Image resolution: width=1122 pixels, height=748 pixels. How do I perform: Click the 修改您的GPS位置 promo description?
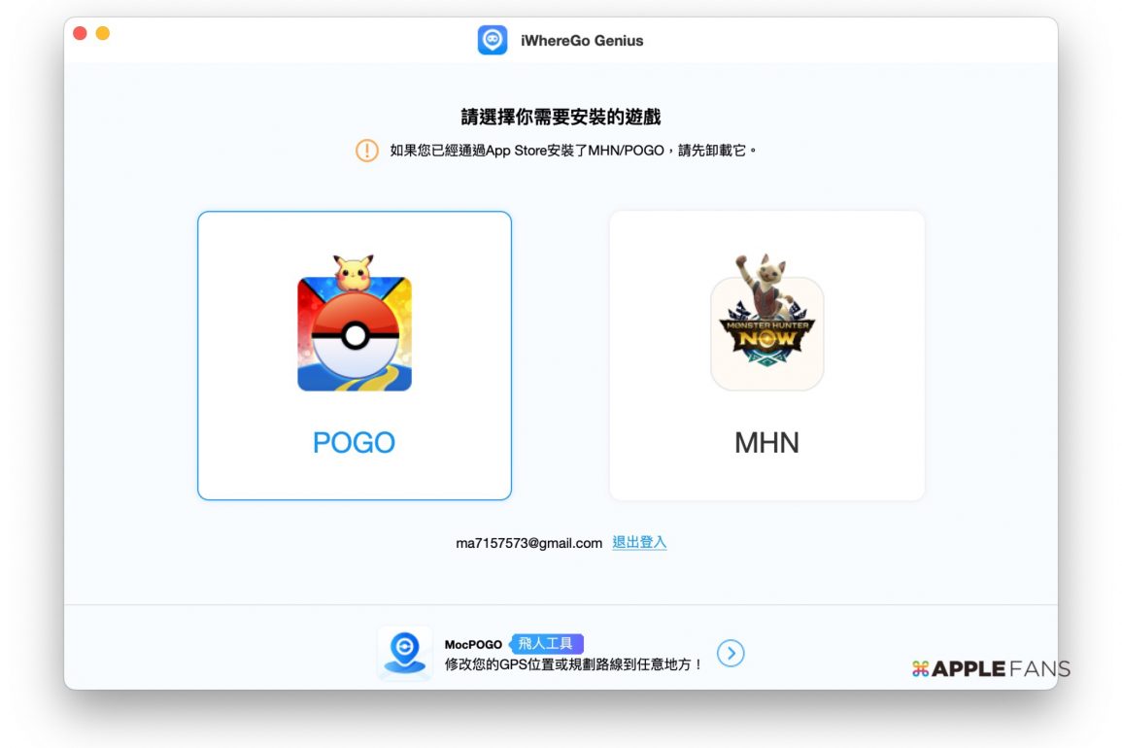click(573, 664)
